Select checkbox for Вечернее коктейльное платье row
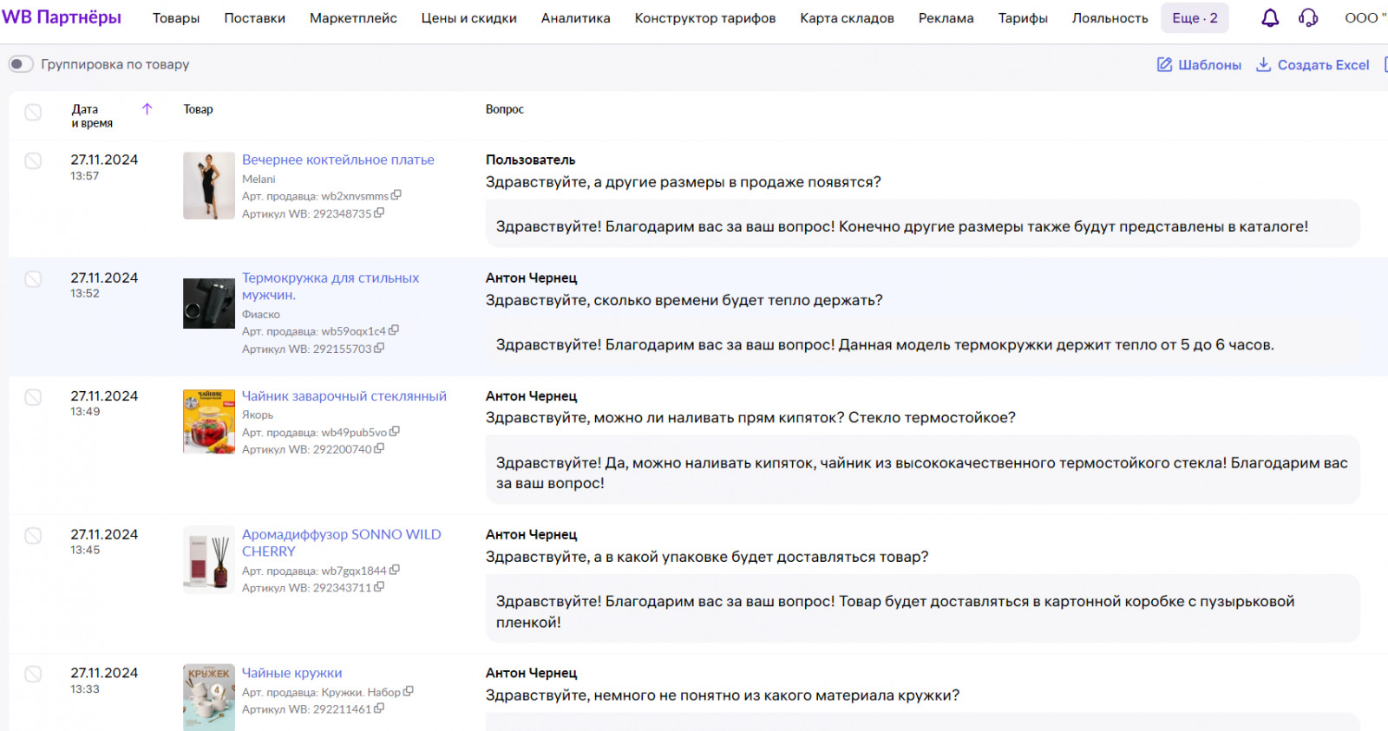 [33, 160]
